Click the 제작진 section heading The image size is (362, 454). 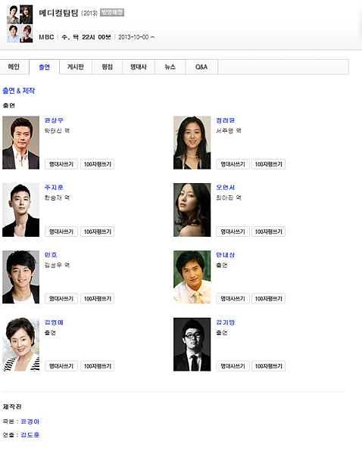(12, 406)
